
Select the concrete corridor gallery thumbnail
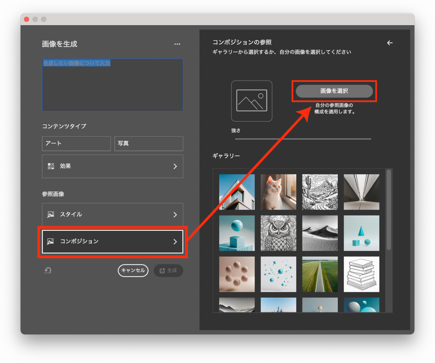361,192
